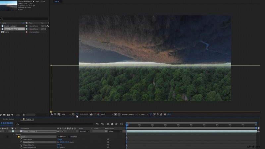Open the Subtract mask mode dropdown
The image size is (265, 149).
pos(62,137)
